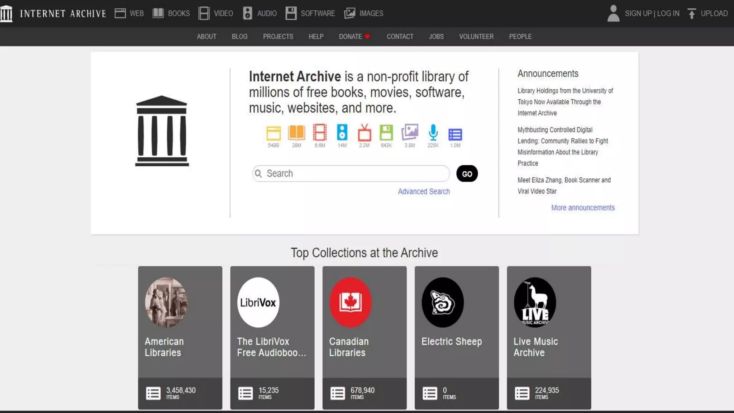Click the yellow web pages icon (549B)
The width and height of the screenshot is (734, 413).
tap(273, 133)
